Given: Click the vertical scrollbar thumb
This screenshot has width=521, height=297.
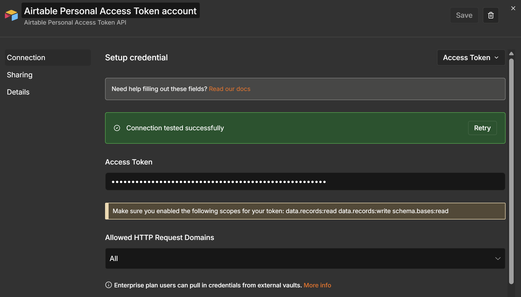Looking at the screenshot, I should (x=511, y=171).
